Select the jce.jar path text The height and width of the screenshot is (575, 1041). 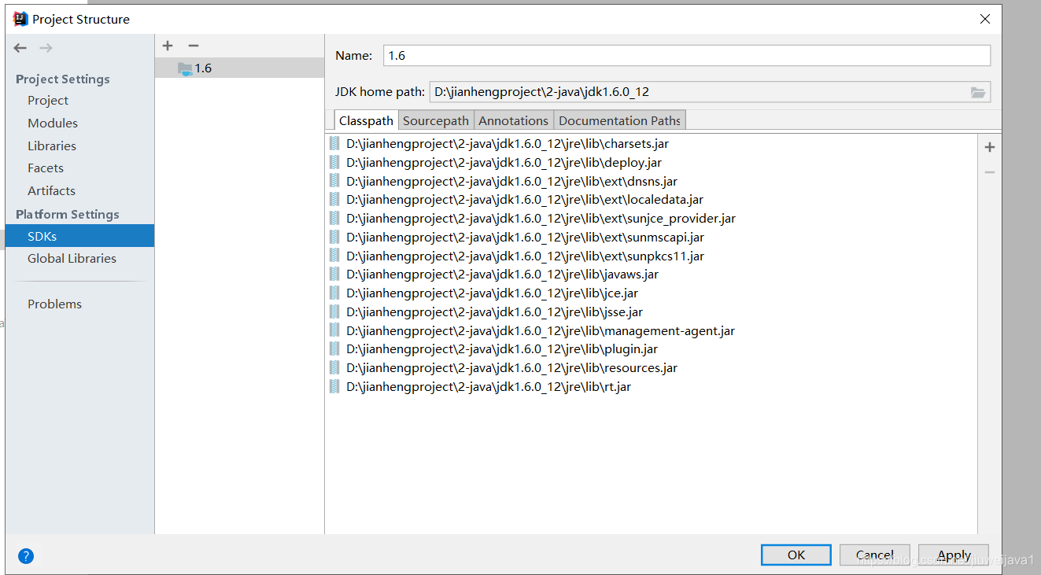[492, 293]
